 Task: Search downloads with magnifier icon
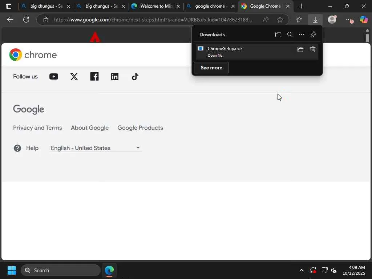[x=290, y=35]
